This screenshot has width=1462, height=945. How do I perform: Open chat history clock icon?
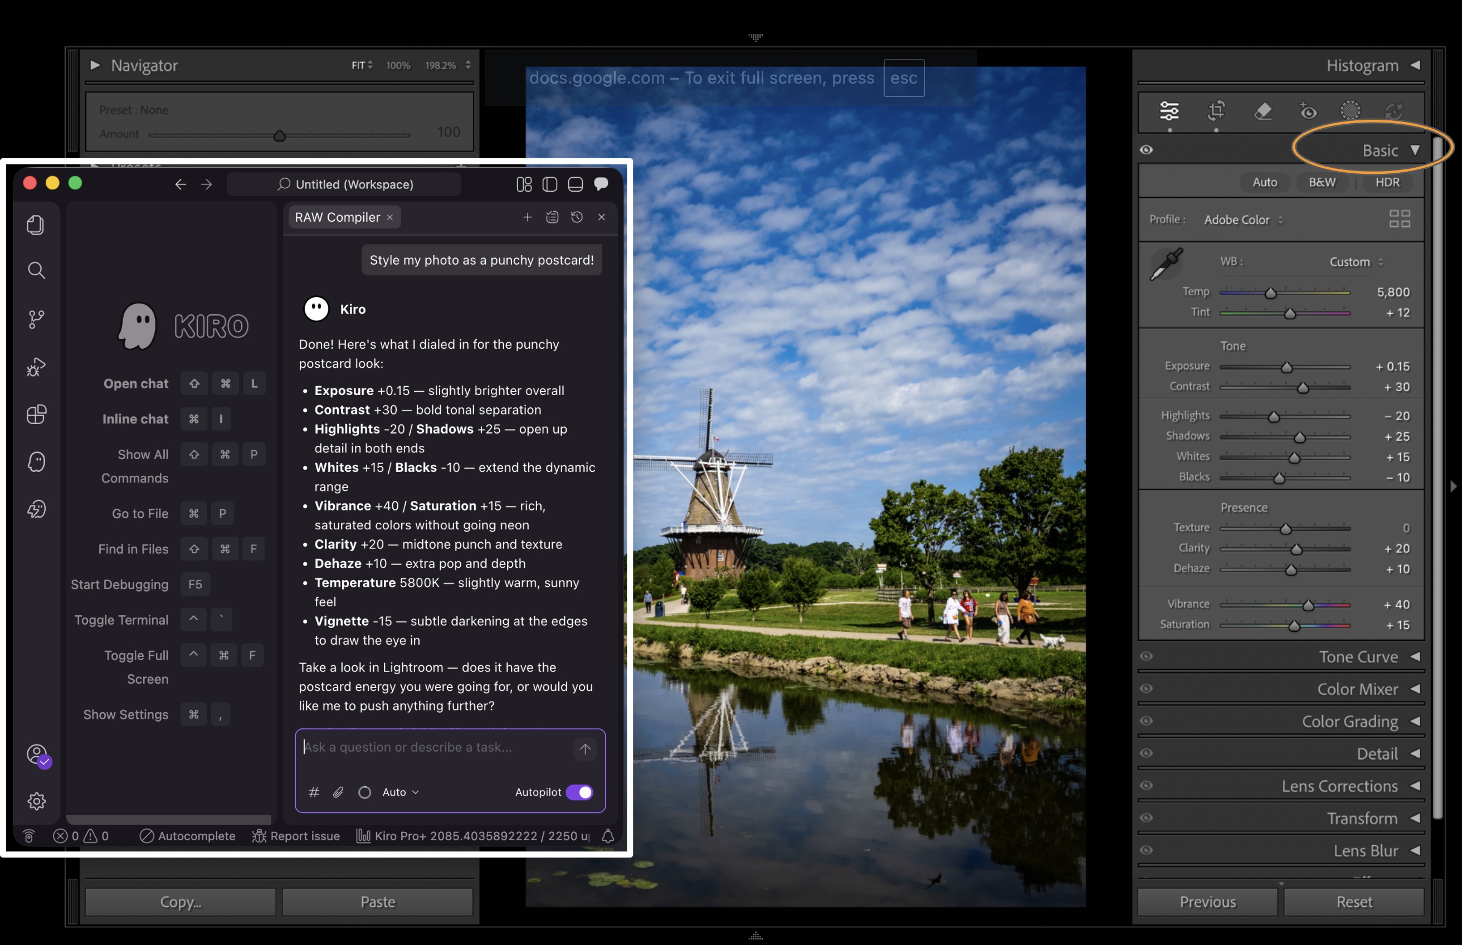click(577, 217)
